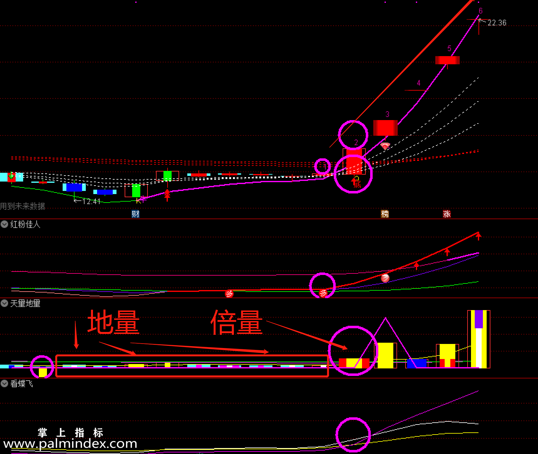Select the red candle numbered 2
This screenshot has height=454, width=538.
tap(354, 162)
